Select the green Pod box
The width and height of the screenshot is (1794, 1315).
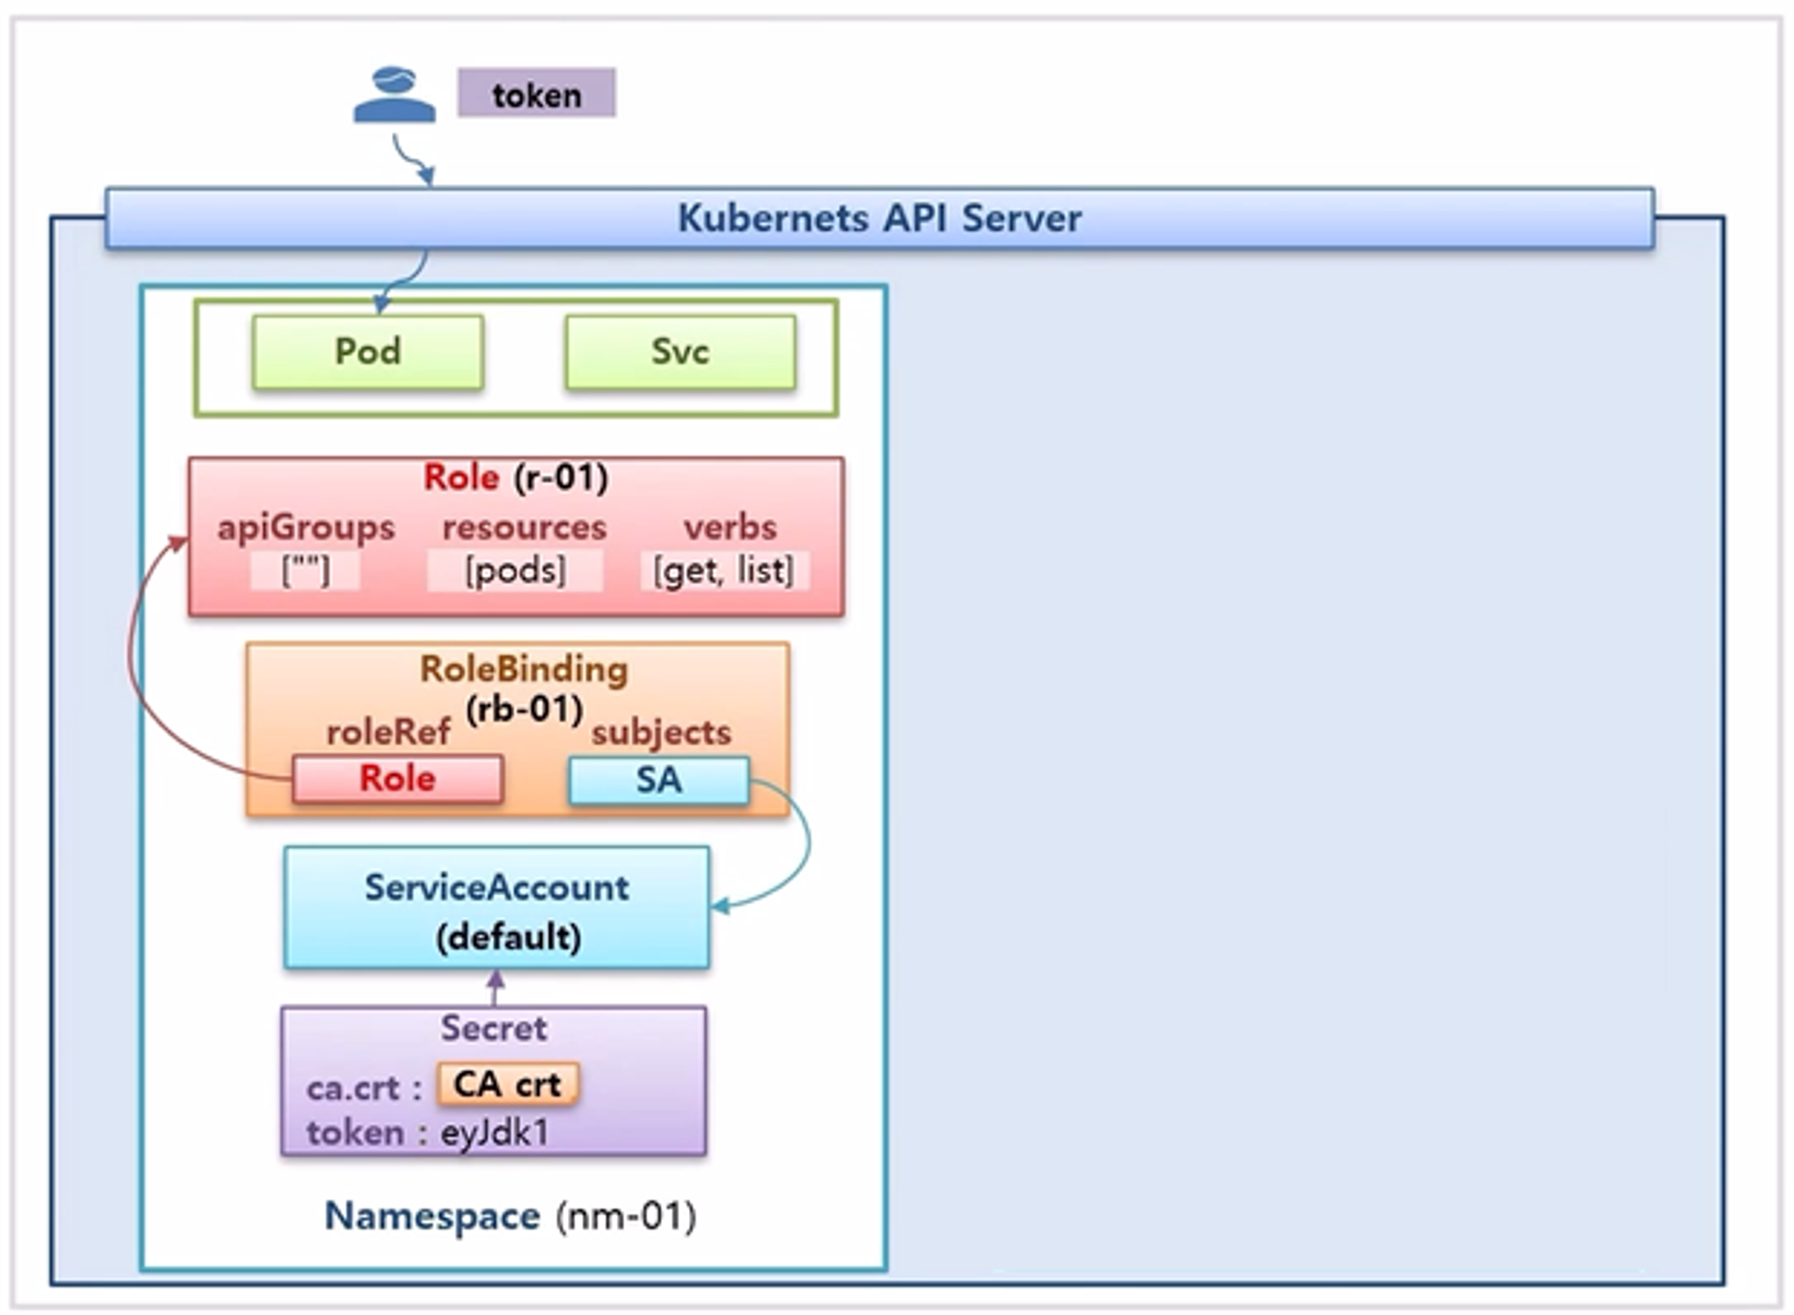pyautogui.click(x=368, y=352)
